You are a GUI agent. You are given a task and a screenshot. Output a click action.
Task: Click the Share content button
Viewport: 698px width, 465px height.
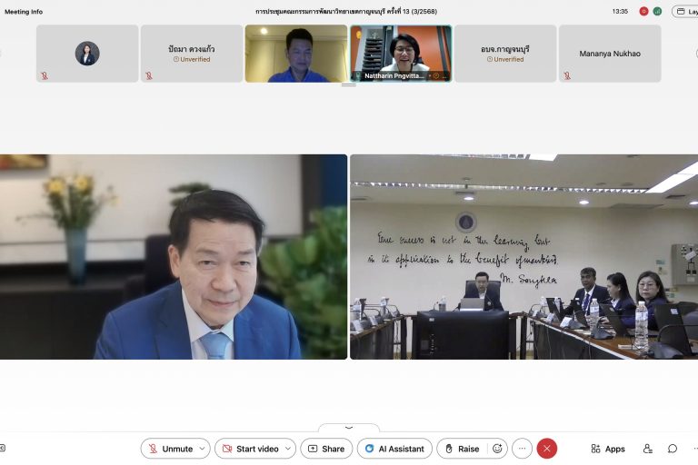click(326, 449)
